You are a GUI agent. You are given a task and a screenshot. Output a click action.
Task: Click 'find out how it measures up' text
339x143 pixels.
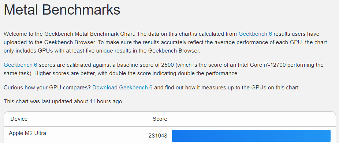[195, 88]
